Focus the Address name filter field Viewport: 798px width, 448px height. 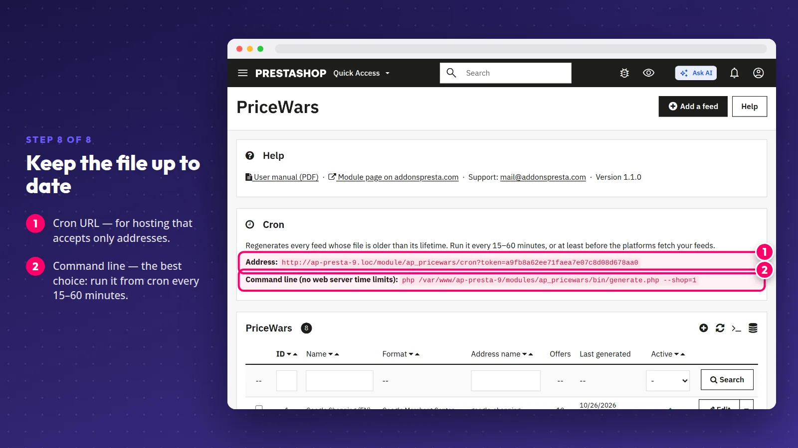506,381
